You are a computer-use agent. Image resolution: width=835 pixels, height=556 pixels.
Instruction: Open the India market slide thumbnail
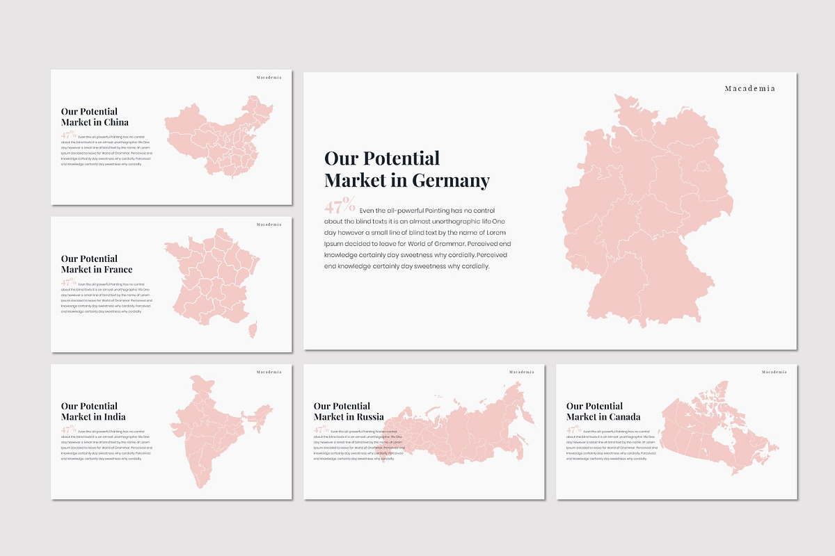[x=171, y=432]
